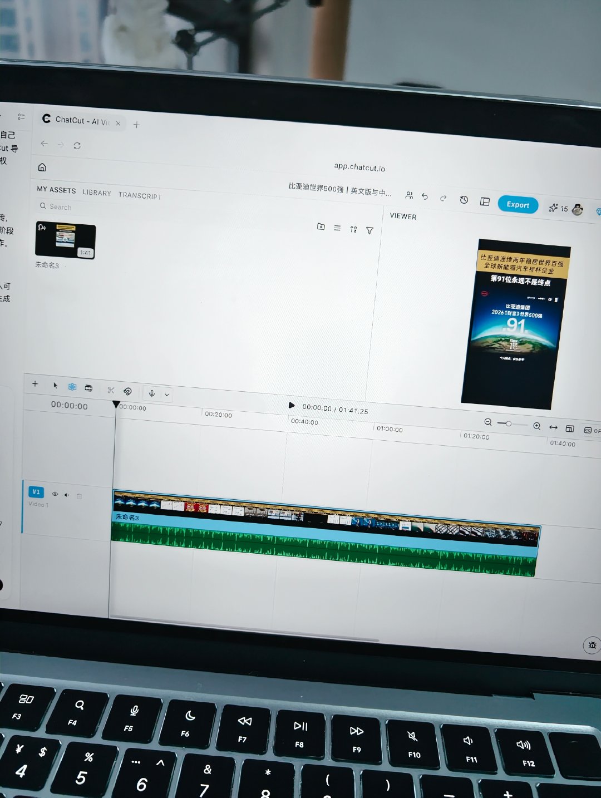Open the AI credits sparkle showing 15
This screenshot has height=798, width=601.
coord(558,208)
